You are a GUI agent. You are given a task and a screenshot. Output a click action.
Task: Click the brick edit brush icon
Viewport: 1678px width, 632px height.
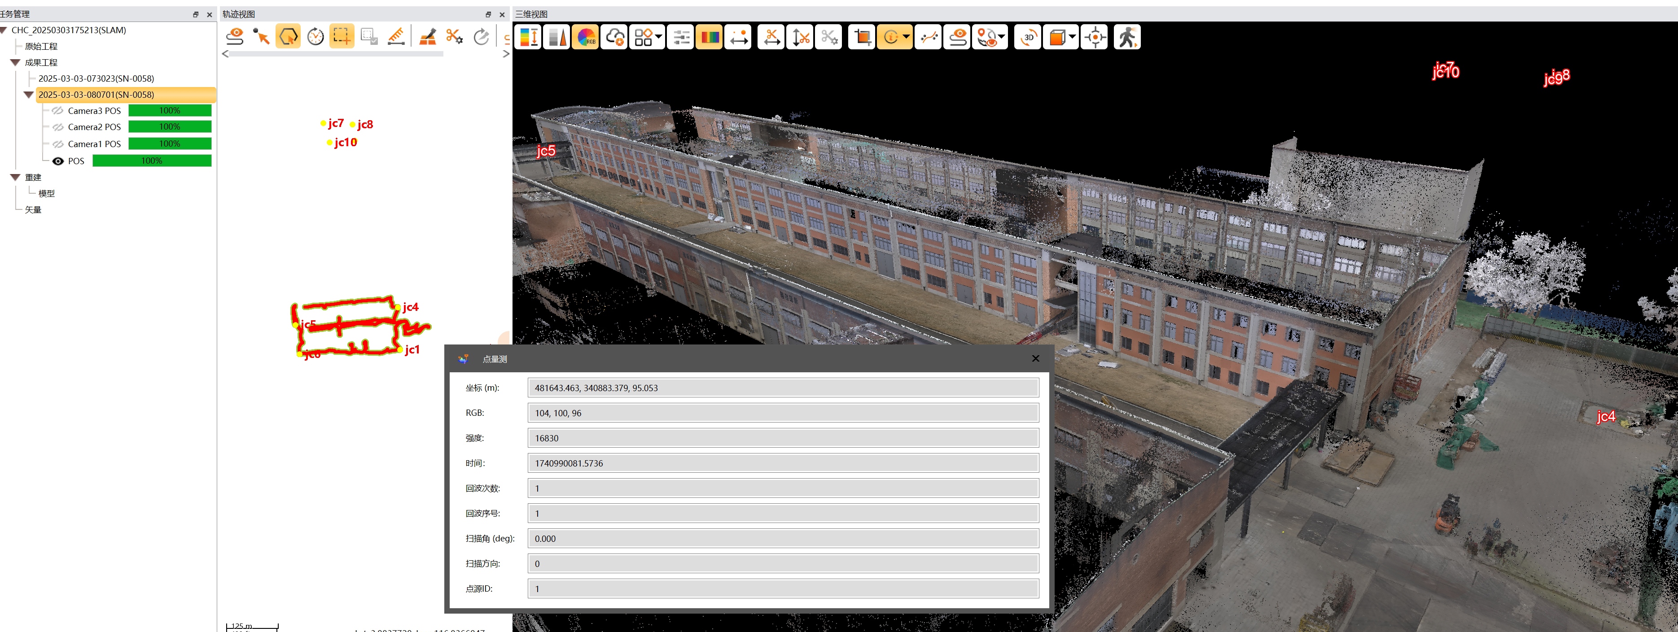tap(427, 36)
